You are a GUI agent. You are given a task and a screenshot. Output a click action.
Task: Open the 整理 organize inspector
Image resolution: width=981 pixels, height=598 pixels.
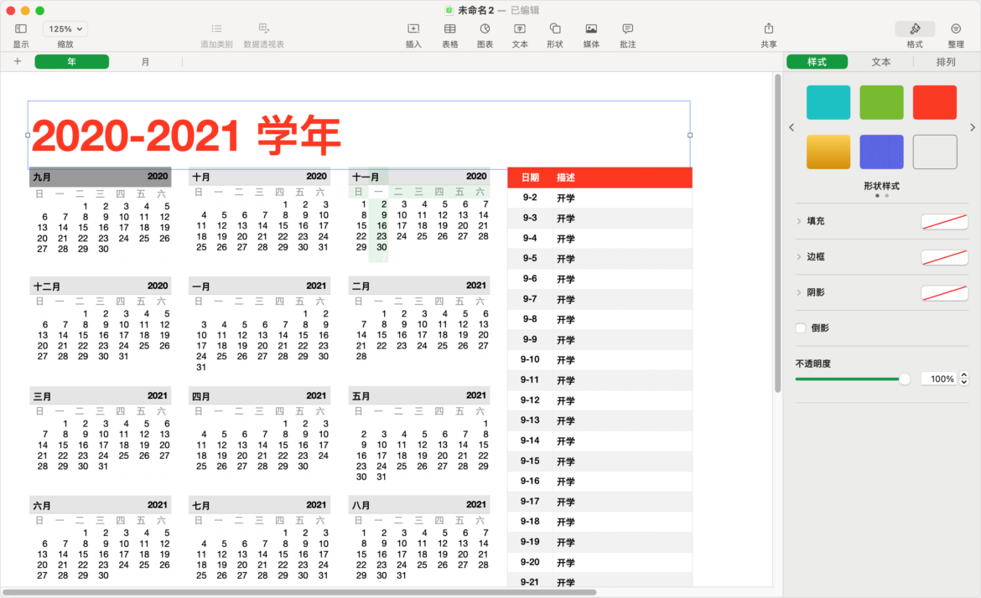[x=956, y=28]
